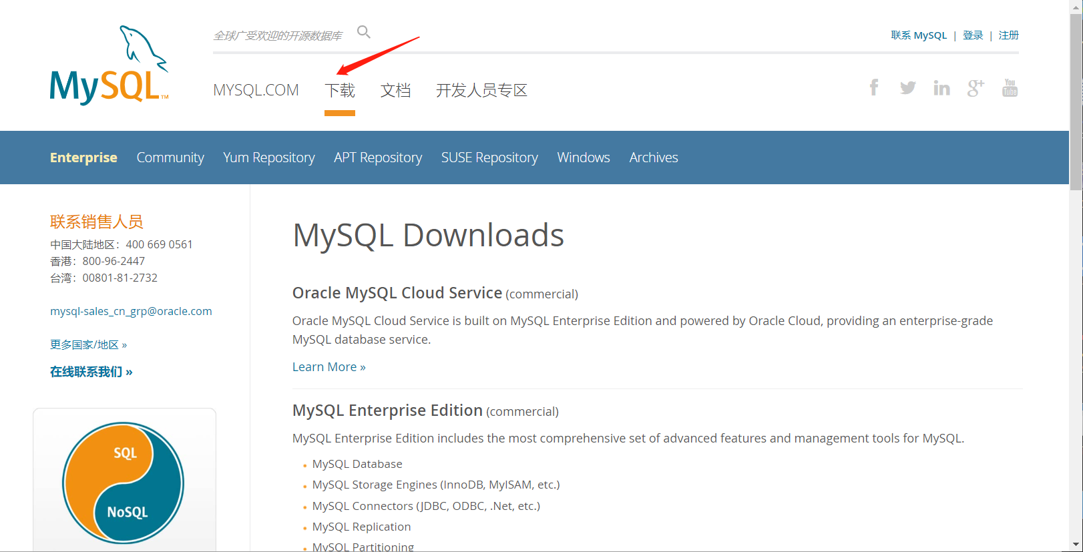The width and height of the screenshot is (1083, 552).
Task: Open the Archives tab
Action: tap(654, 158)
